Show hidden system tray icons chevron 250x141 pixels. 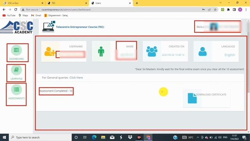click(x=198, y=137)
